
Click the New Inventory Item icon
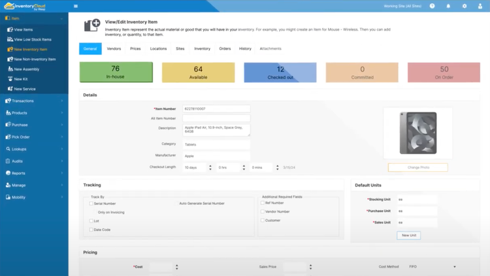[10, 50]
